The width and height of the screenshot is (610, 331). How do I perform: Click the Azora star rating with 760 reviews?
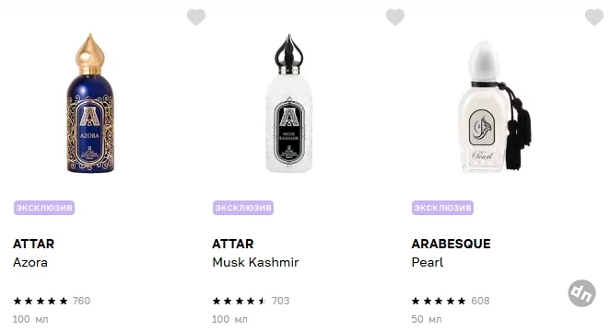point(52,301)
